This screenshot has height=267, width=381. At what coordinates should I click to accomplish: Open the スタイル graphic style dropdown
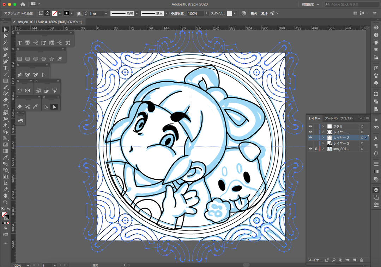tap(235, 14)
